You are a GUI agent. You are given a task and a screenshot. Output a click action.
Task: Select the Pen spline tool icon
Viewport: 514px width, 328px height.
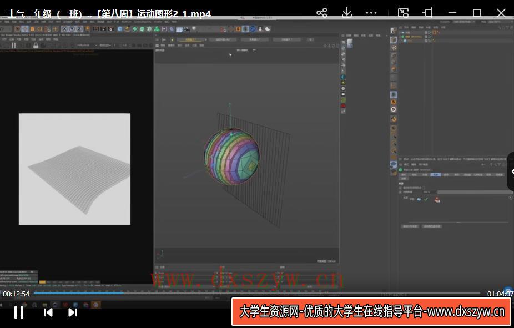128,29
